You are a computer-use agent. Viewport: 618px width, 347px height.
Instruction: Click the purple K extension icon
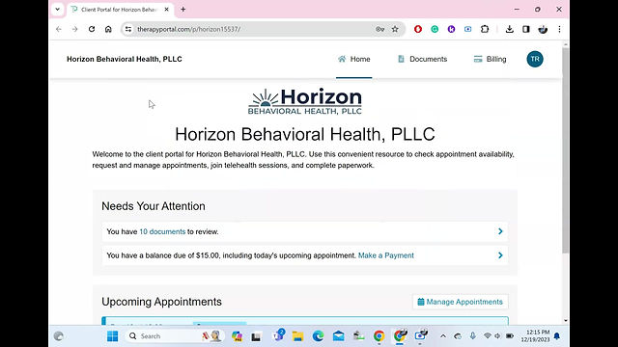point(451,29)
